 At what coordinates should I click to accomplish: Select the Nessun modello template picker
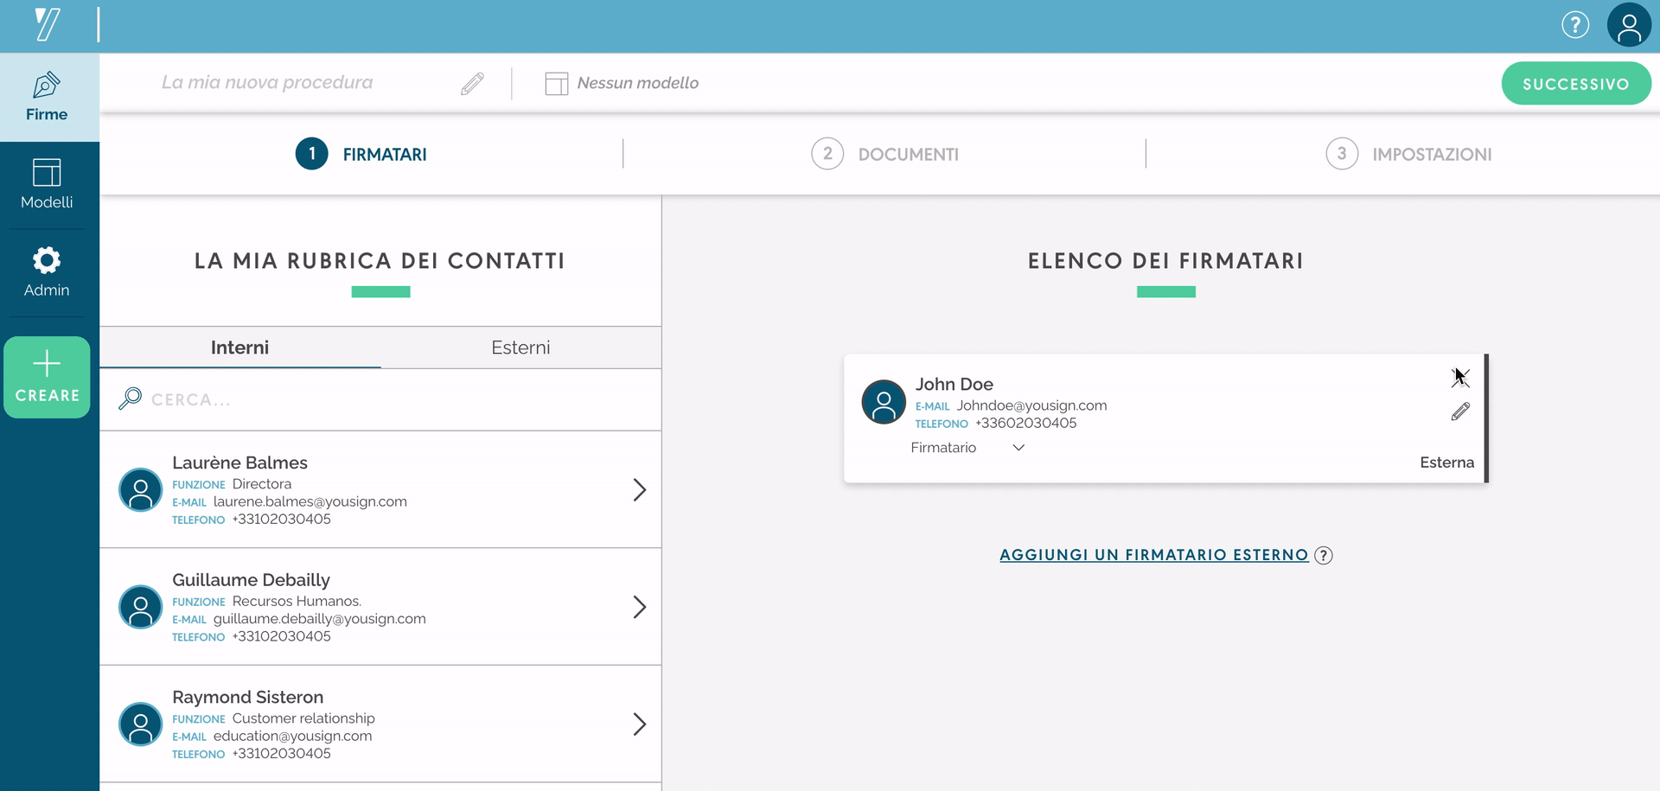[x=622, y=83]
